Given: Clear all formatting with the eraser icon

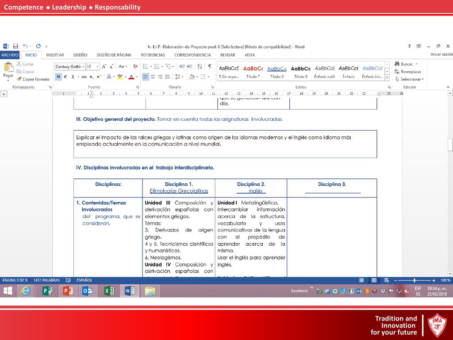Looking at the screenshot, I should [x=135, y=66].
